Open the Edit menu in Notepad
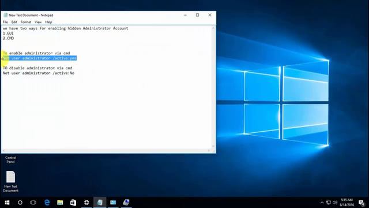 pos(14,22)
